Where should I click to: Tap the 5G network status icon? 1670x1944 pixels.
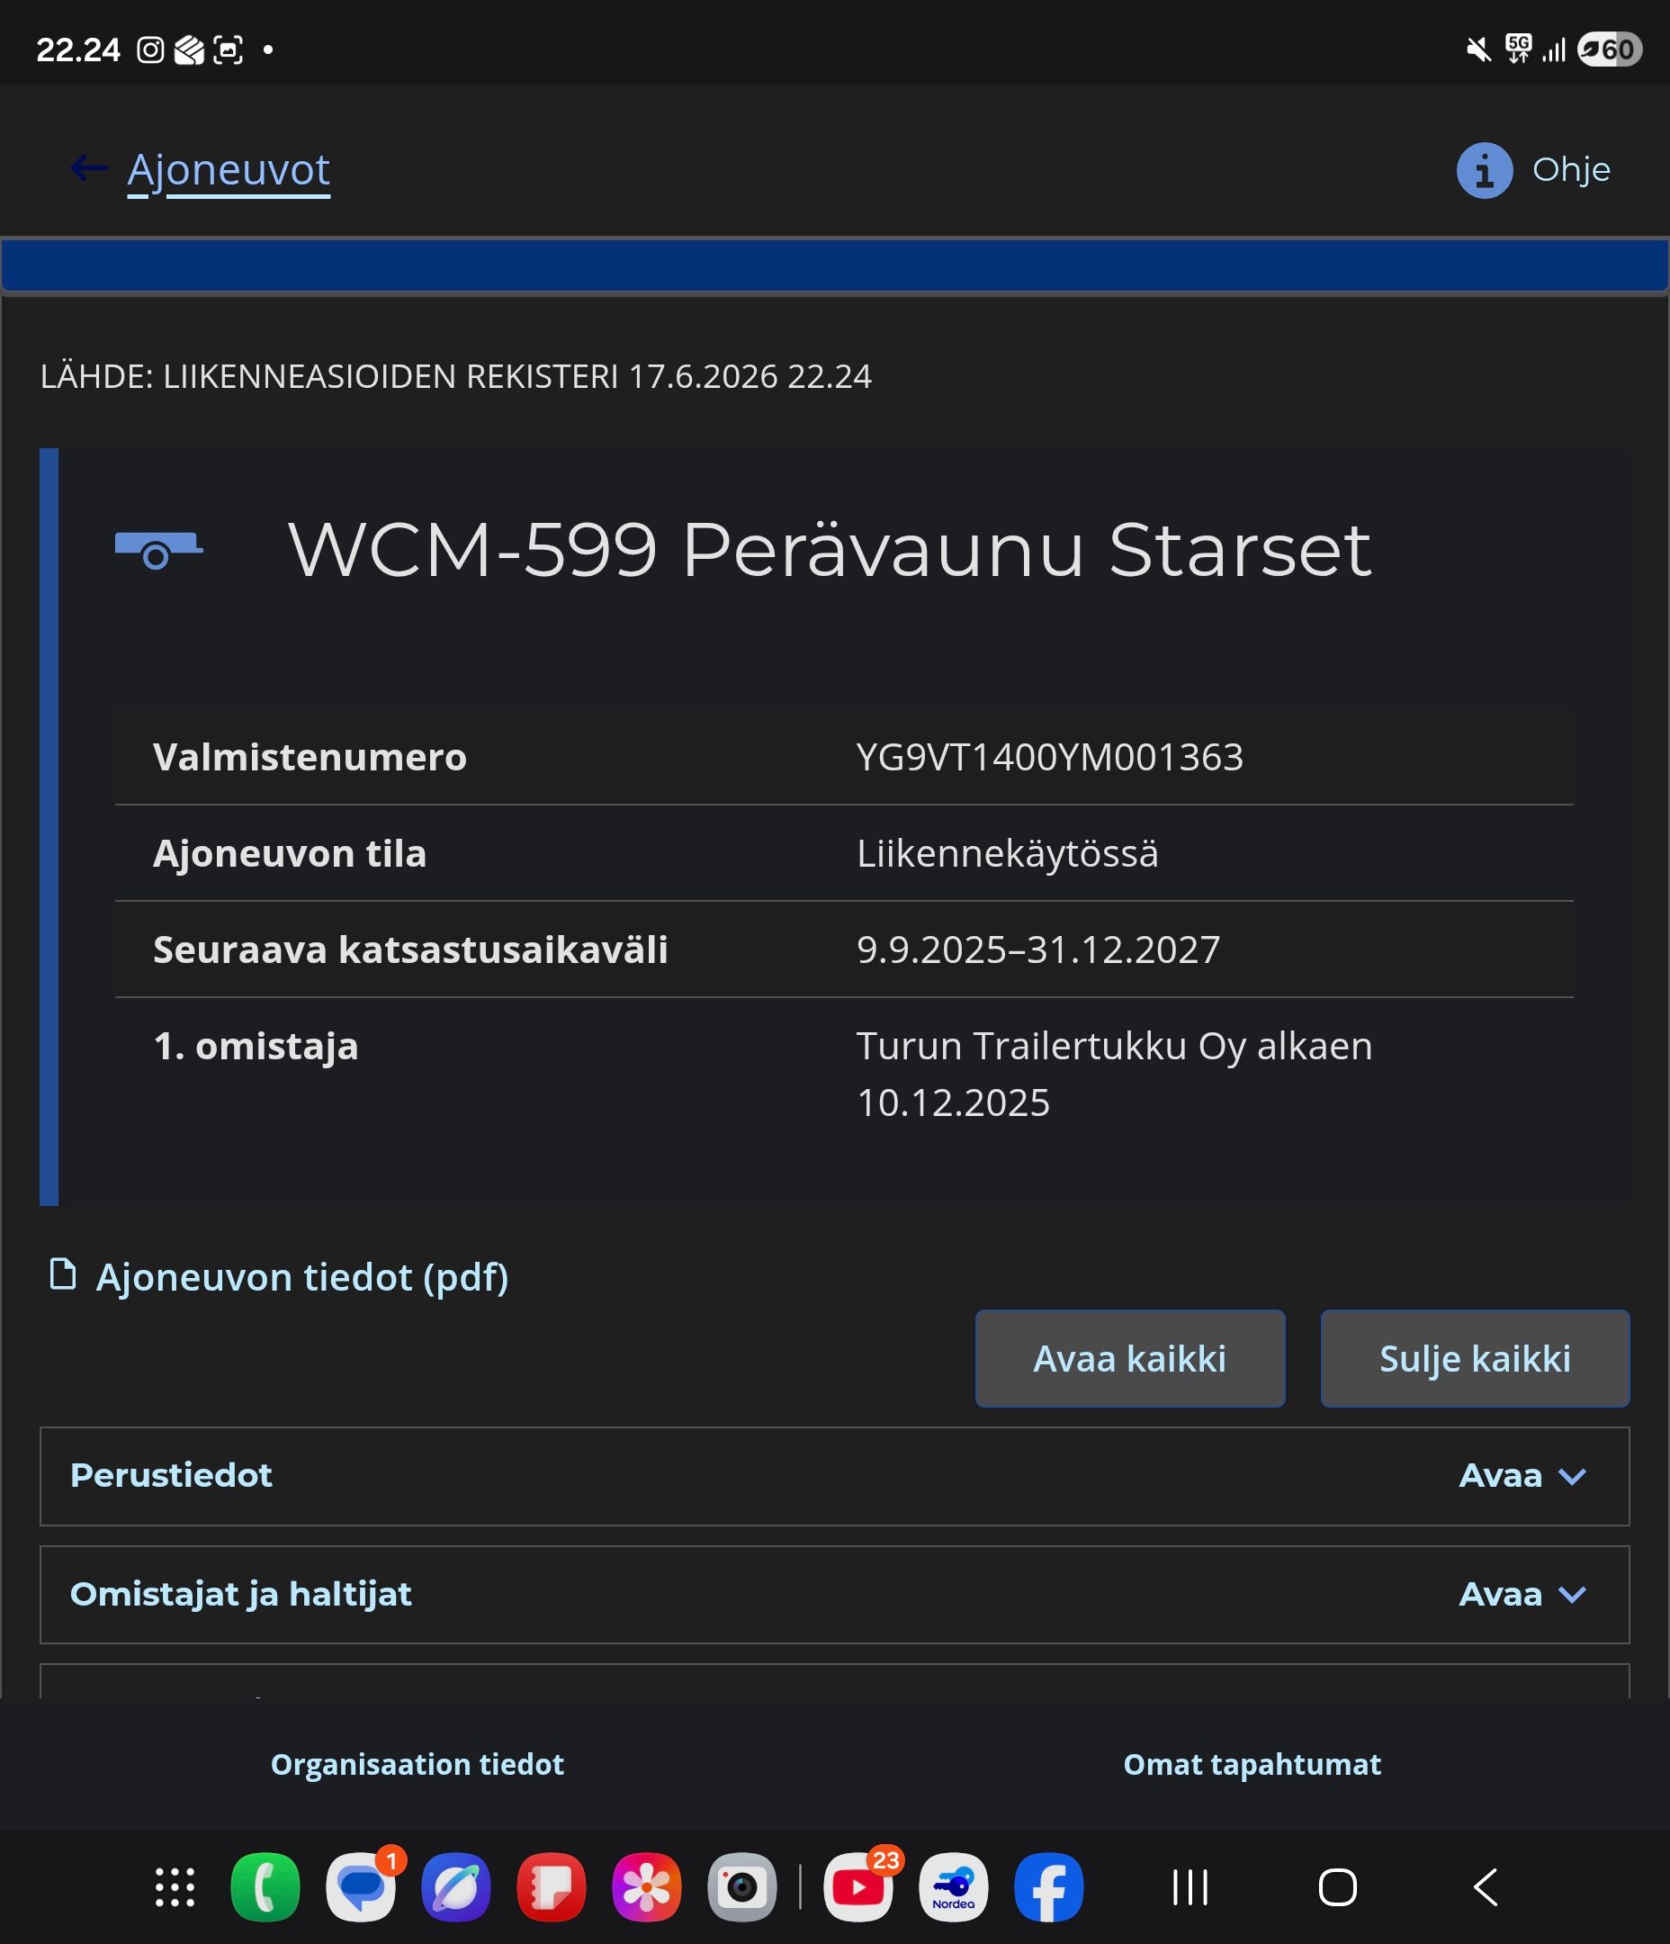(1518, 48)
